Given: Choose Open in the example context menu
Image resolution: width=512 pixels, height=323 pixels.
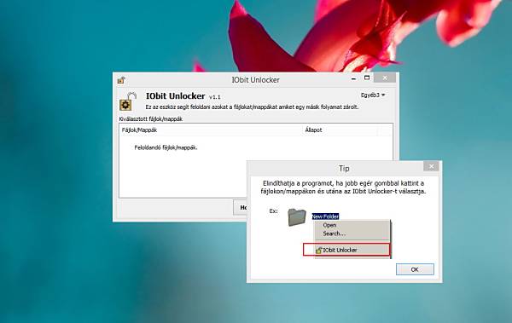Looking at the screenshot, I should click(329, 225).
